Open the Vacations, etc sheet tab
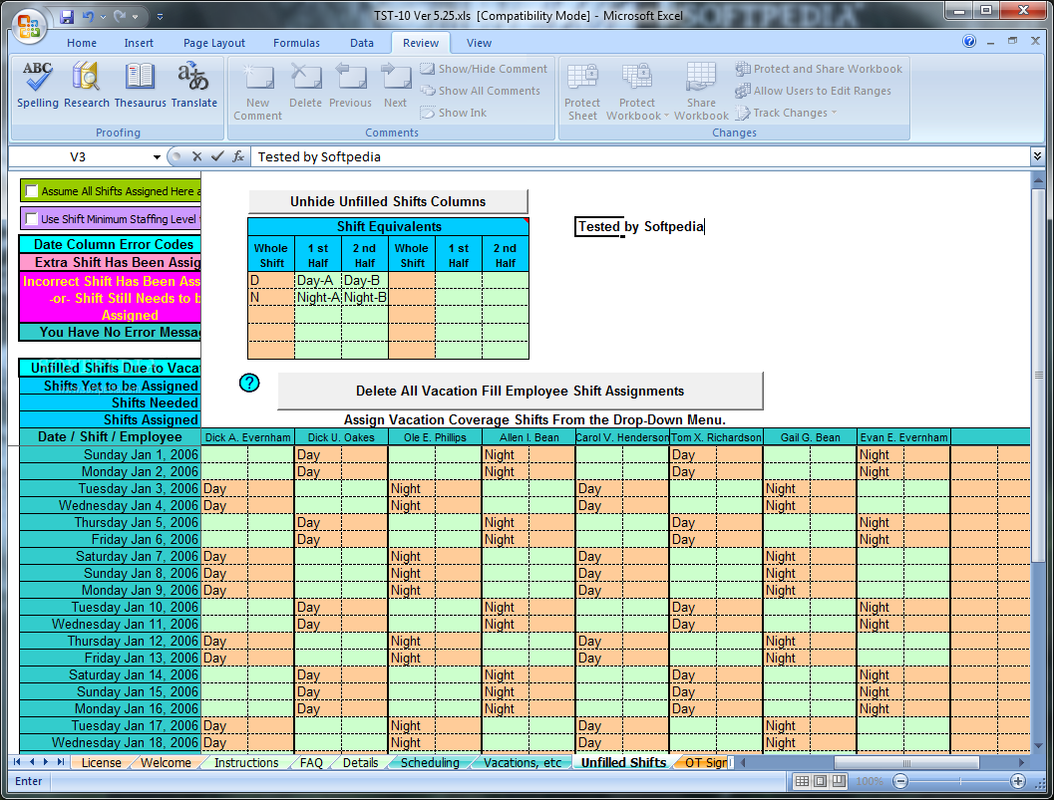 [523, 763]
